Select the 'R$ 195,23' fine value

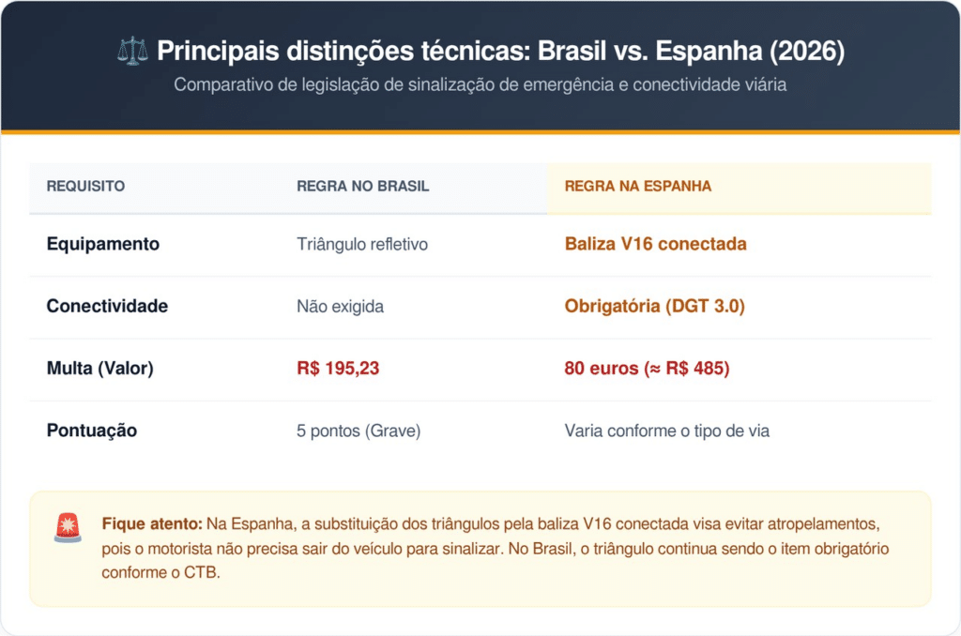click(x=338, y=369)
